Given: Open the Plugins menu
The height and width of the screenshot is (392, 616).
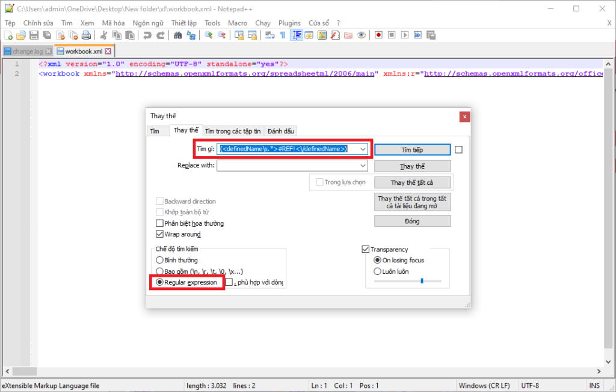Looking at the screenshot, I should 289,23.
